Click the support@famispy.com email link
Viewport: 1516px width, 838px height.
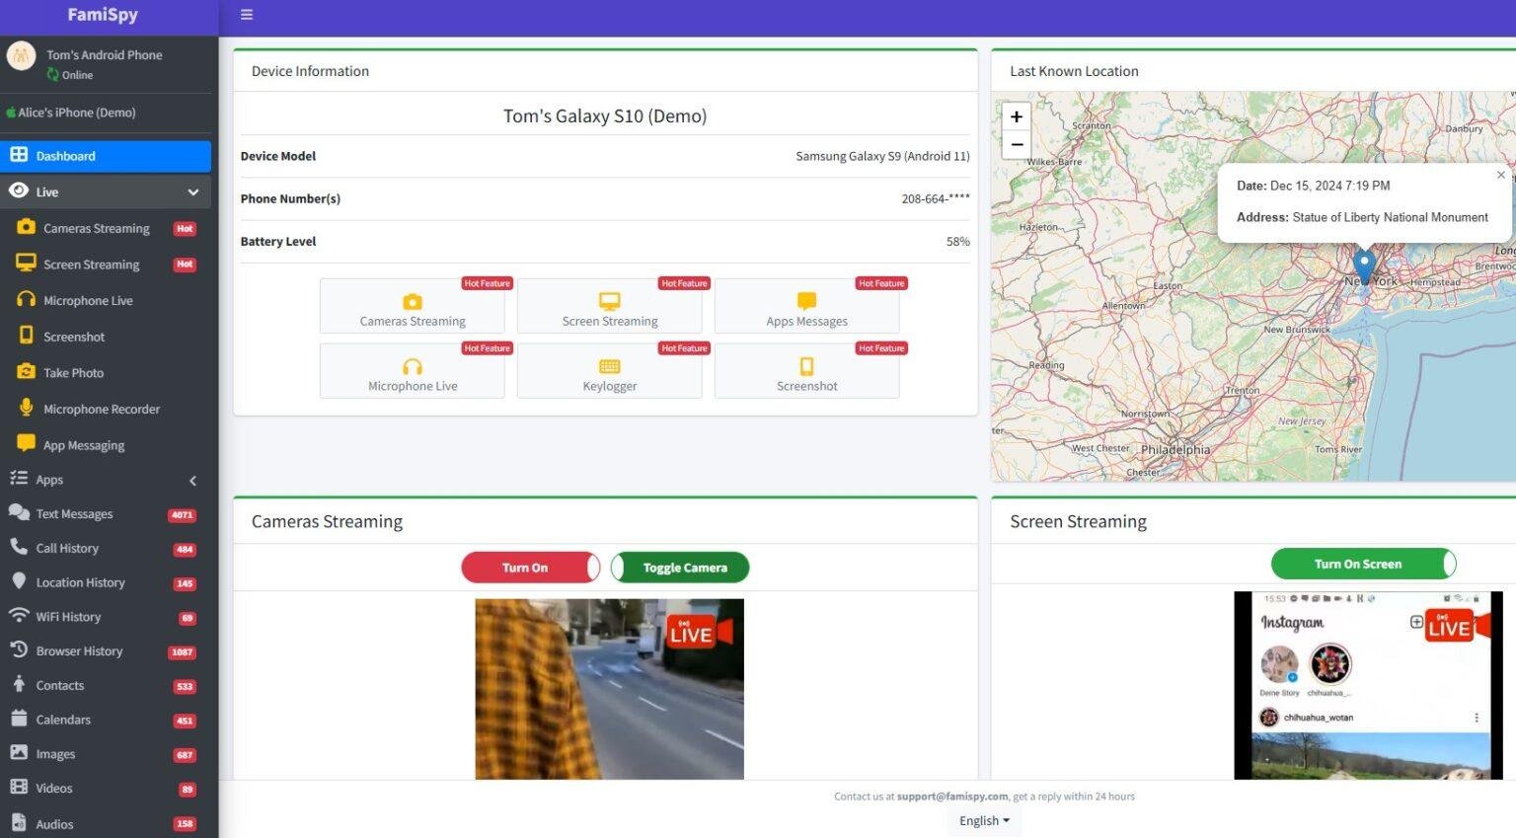click(x=951, y=797)
